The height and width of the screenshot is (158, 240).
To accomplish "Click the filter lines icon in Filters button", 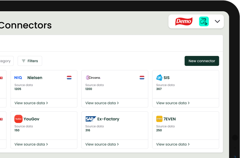I will point(24,61).
